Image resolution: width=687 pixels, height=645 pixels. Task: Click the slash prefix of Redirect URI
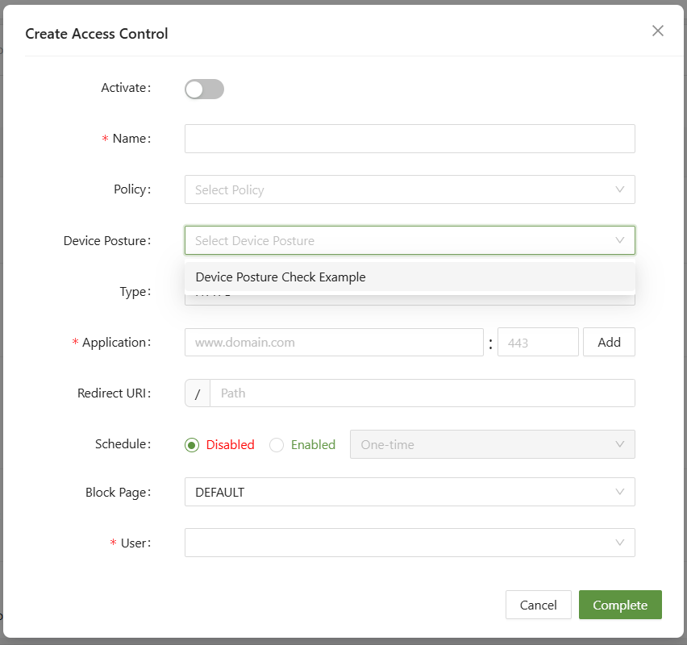tap(197, 393)
